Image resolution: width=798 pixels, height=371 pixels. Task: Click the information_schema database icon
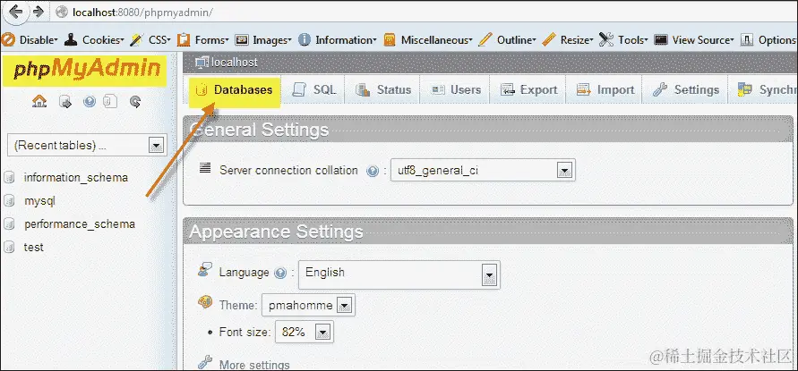point(9,177)
